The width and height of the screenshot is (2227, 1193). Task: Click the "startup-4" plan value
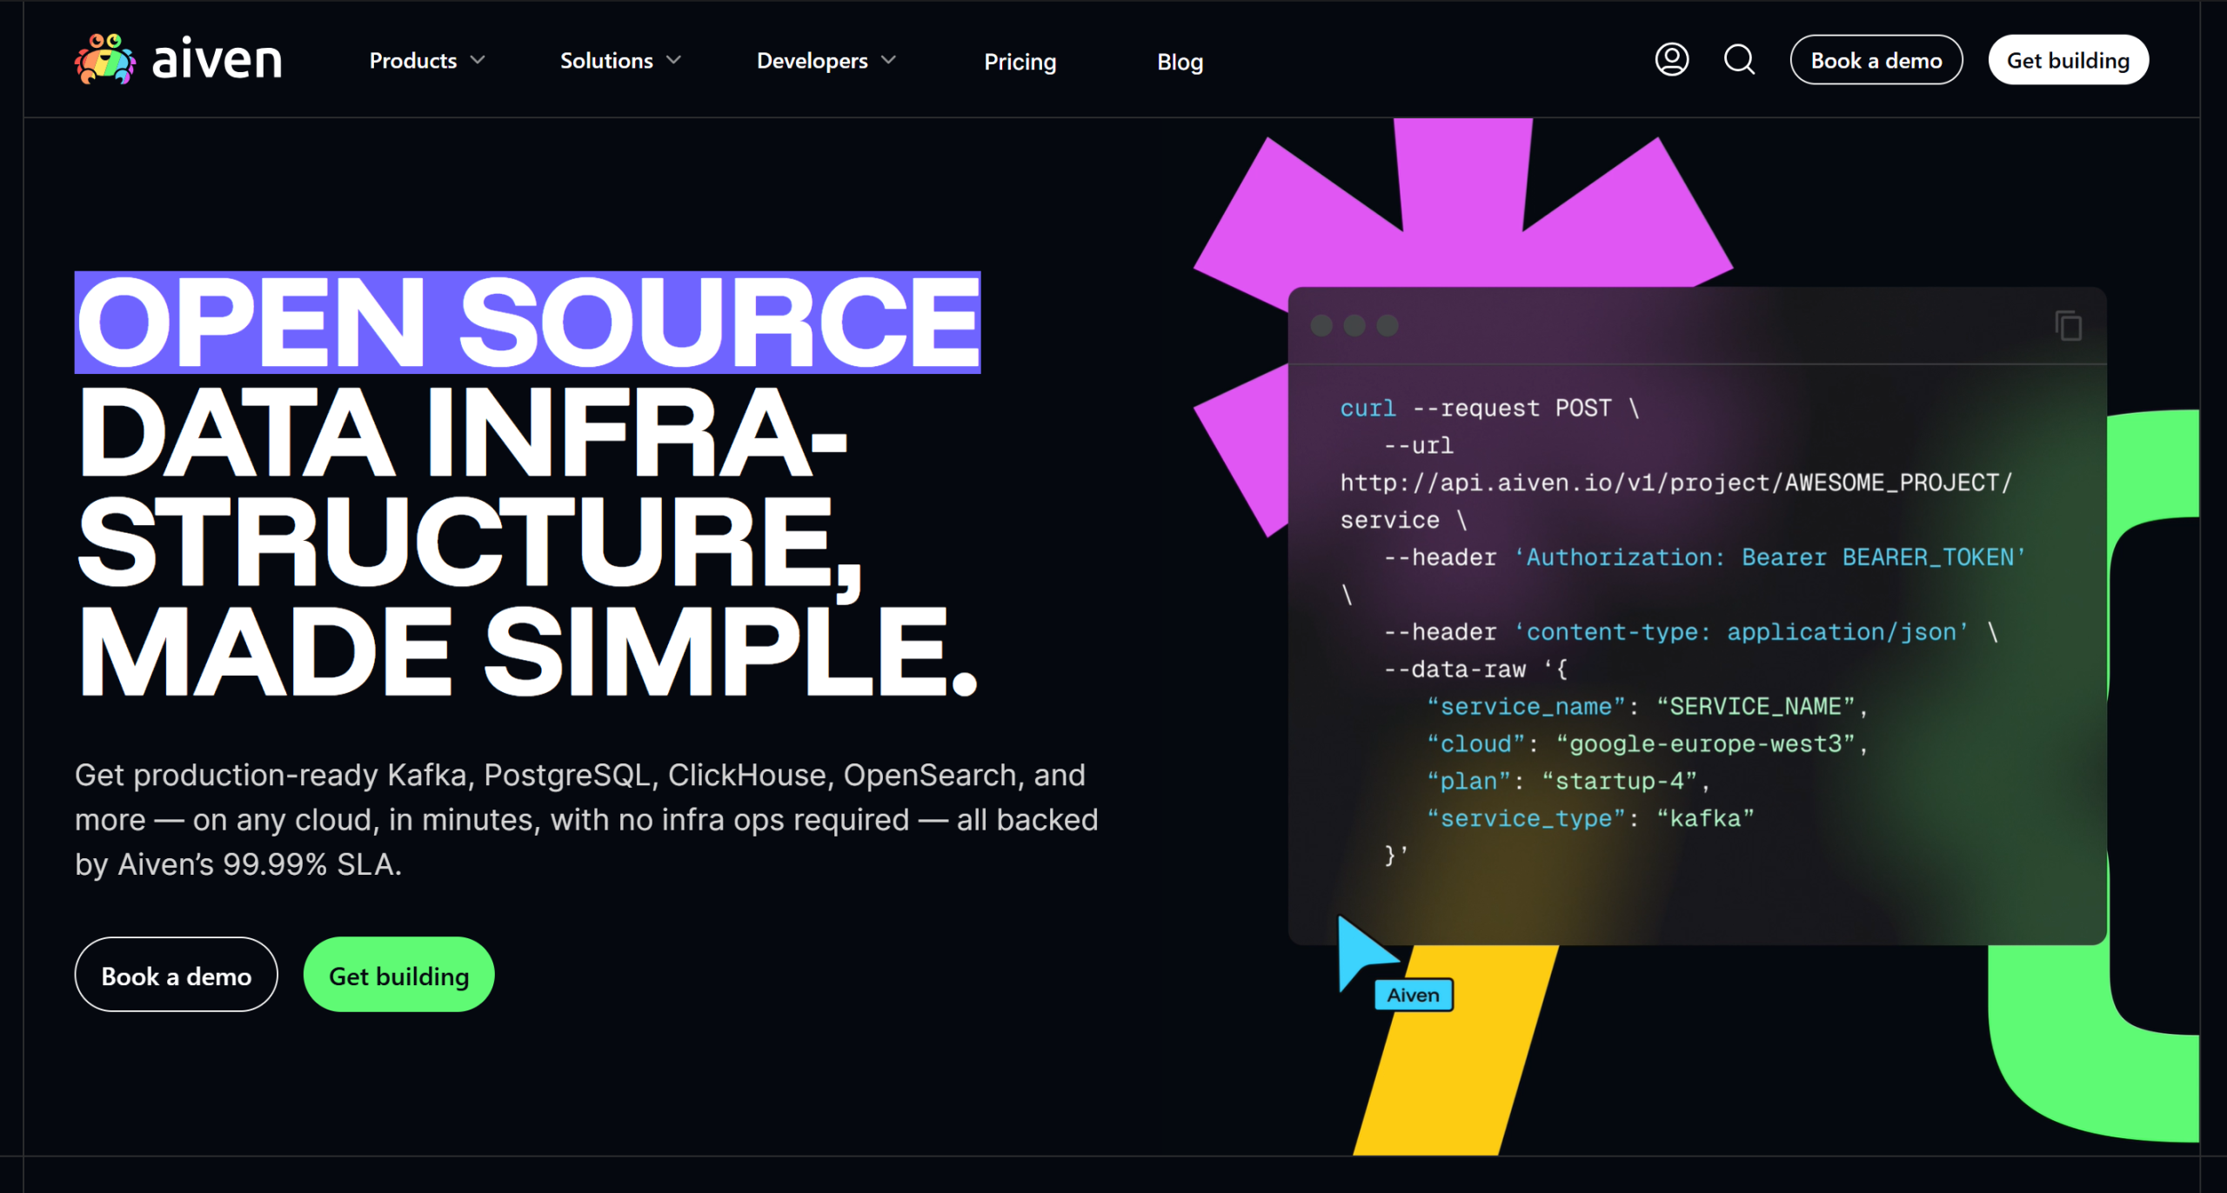click(x=1620, y=781)
